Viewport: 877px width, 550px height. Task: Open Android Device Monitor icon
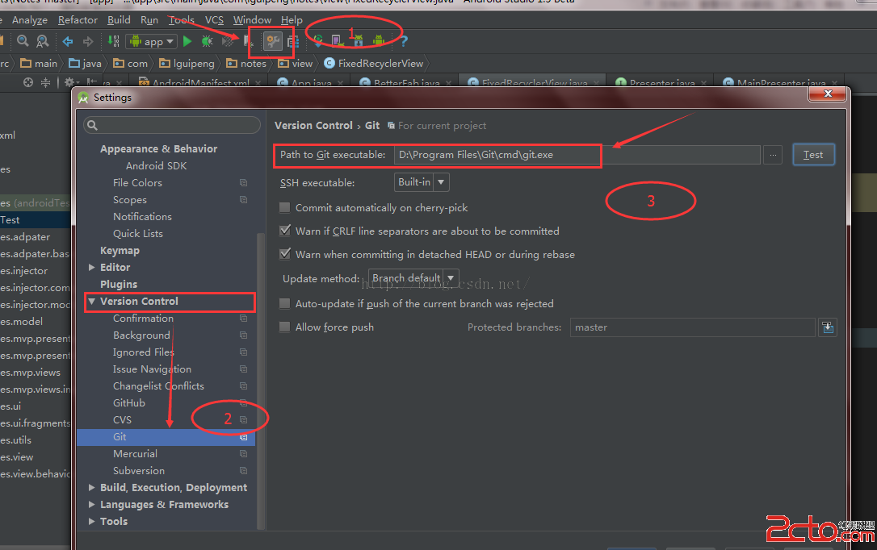(379, 41)
